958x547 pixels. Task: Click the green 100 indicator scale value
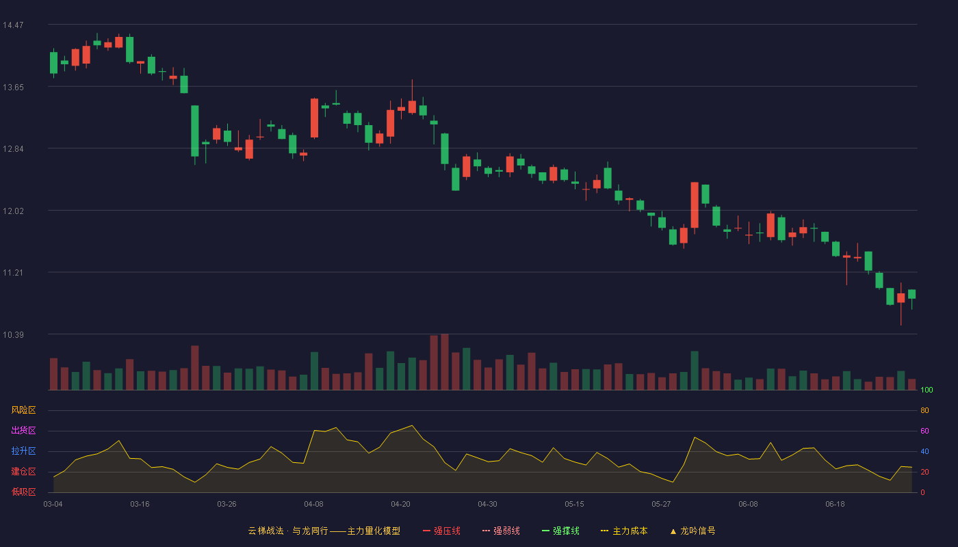click(x=927, y=390)
